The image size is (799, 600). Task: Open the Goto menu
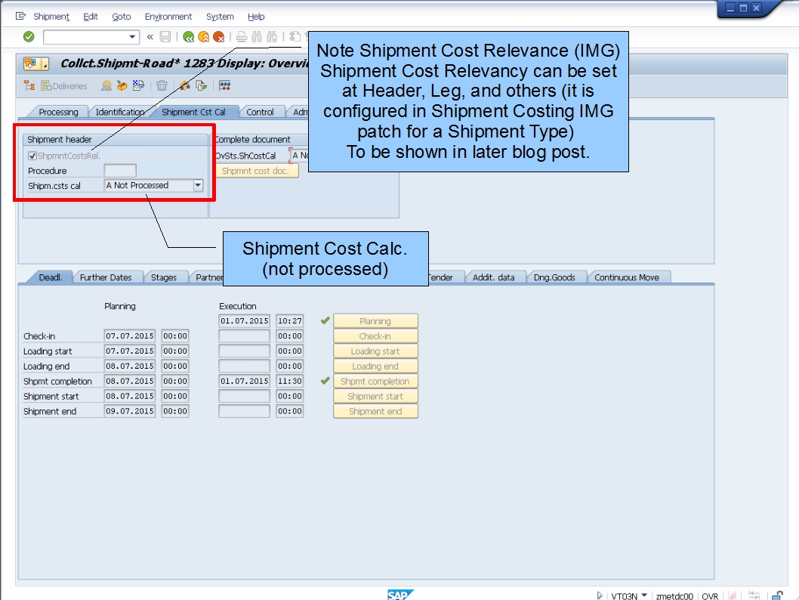pyautogui.click(x=122, y=17)
